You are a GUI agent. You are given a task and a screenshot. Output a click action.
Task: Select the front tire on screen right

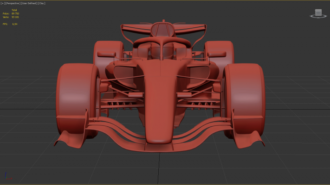click(x=245, y=99)
